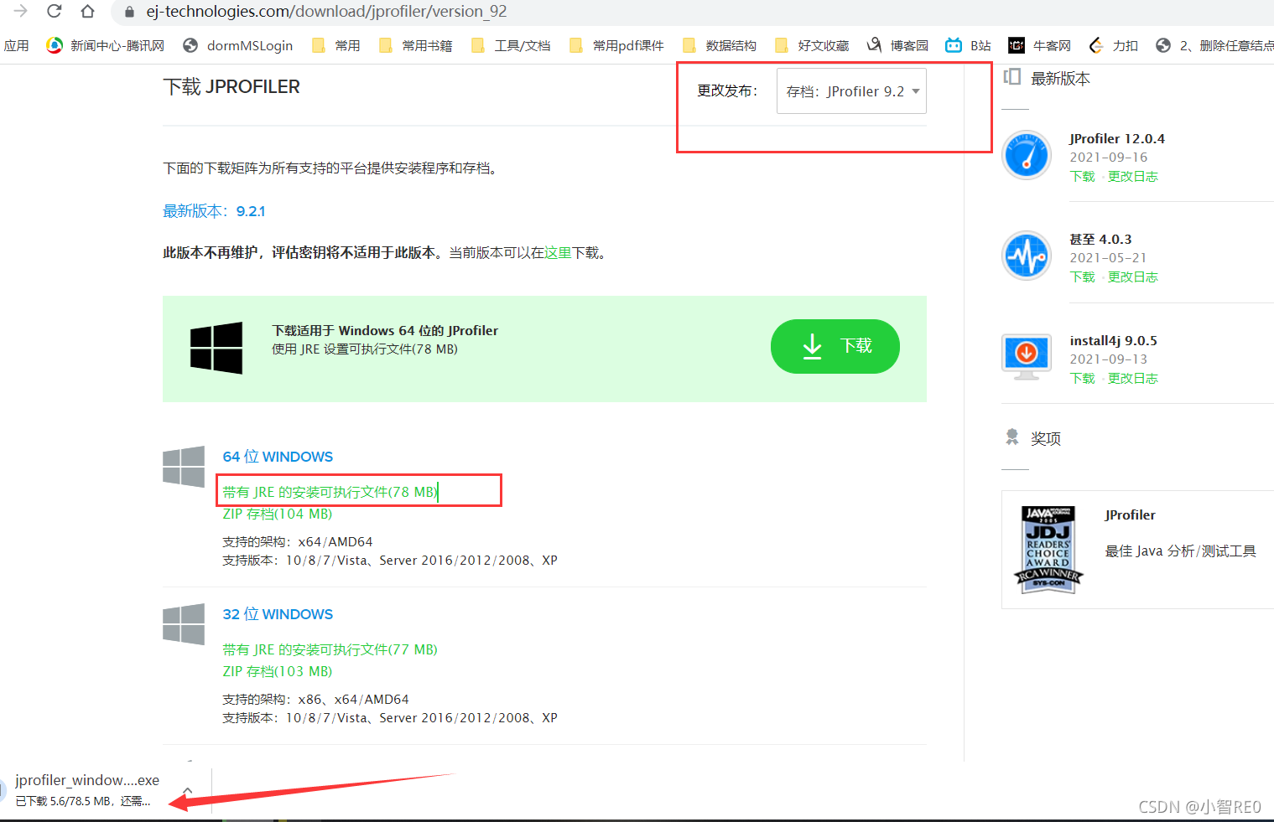Open 新闻中心-腾讯网 bookmark

(x=106, y=45)
